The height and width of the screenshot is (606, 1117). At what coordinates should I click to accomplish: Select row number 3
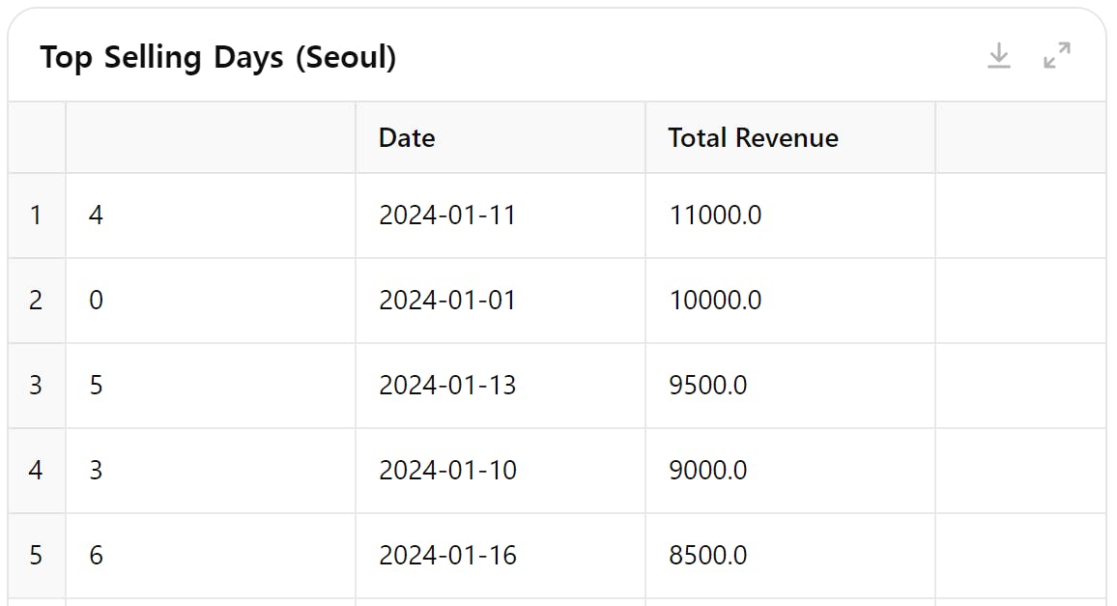coord(36,385)
